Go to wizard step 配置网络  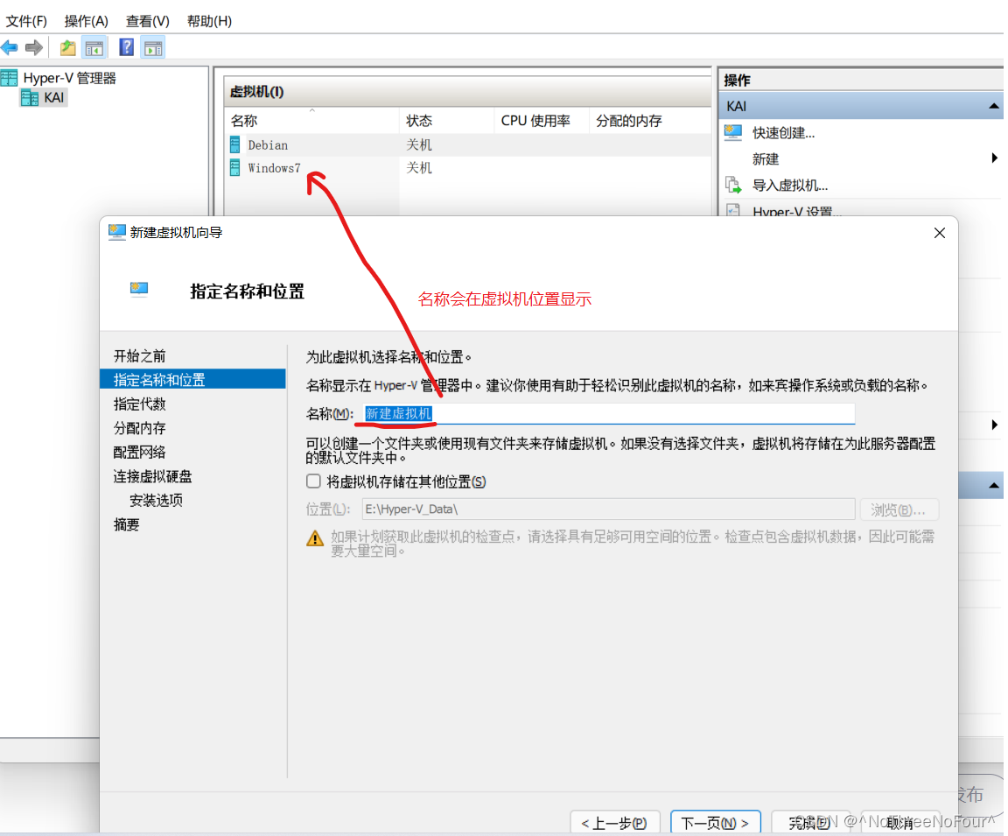pos(139,452)
